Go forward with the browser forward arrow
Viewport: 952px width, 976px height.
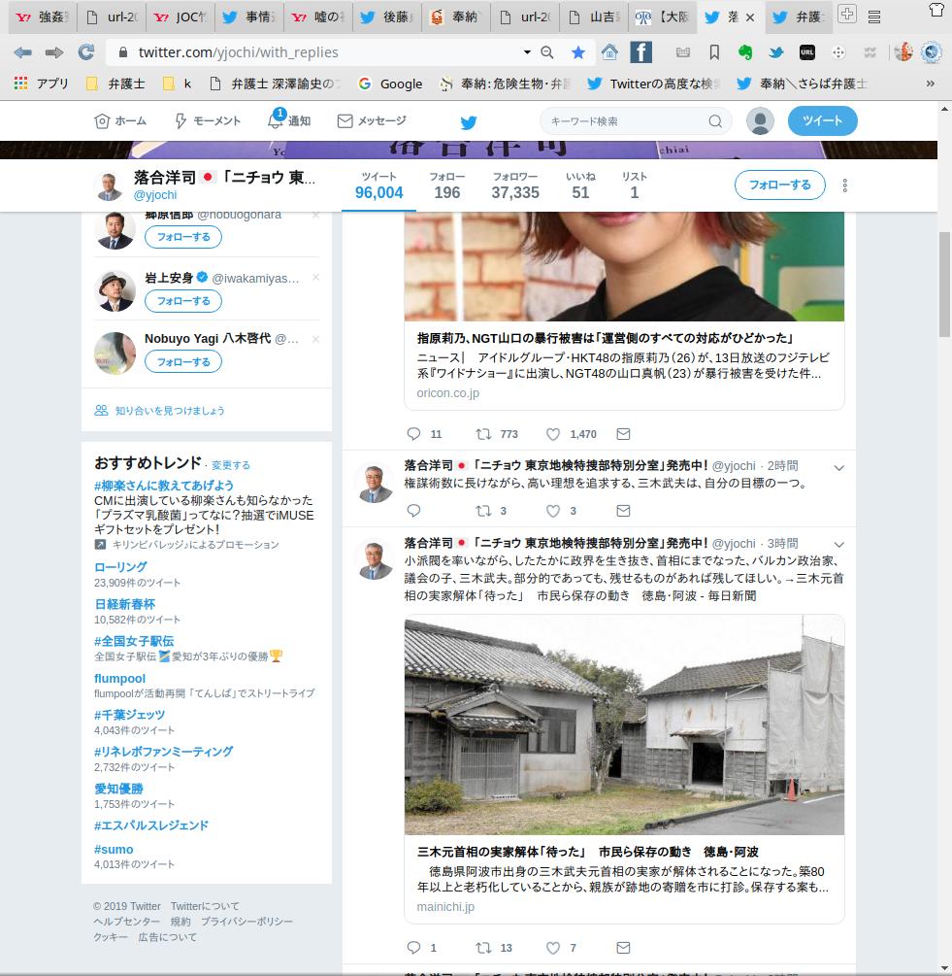[54, 52]
